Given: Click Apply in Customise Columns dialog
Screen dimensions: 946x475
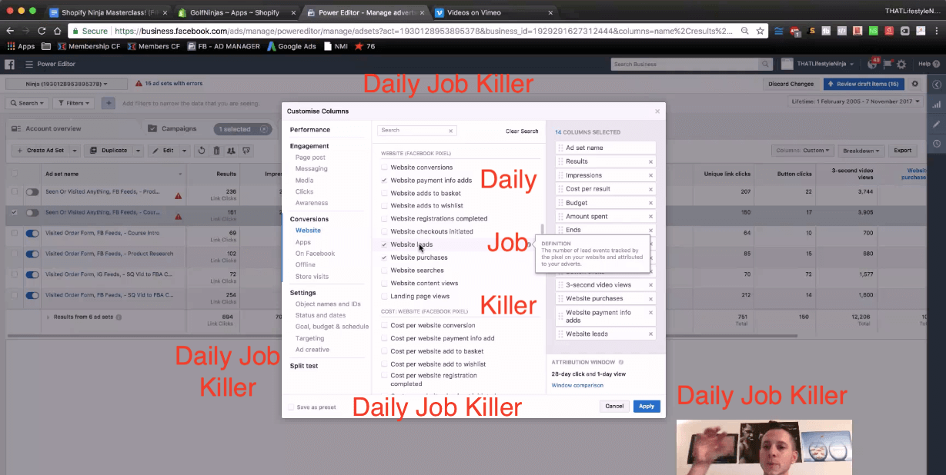Looking at the screenshot, I should click(x=647, y=406).
